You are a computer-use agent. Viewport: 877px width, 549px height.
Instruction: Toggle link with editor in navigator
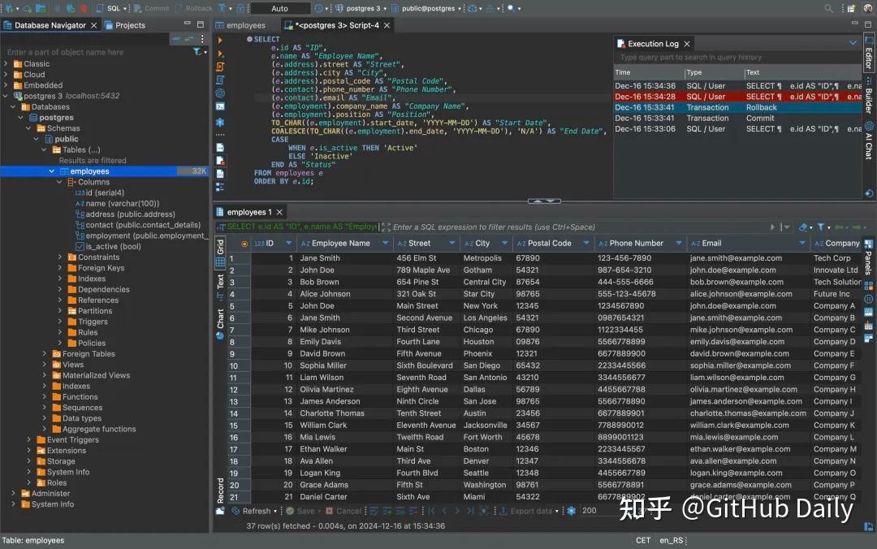coord(189,39)
